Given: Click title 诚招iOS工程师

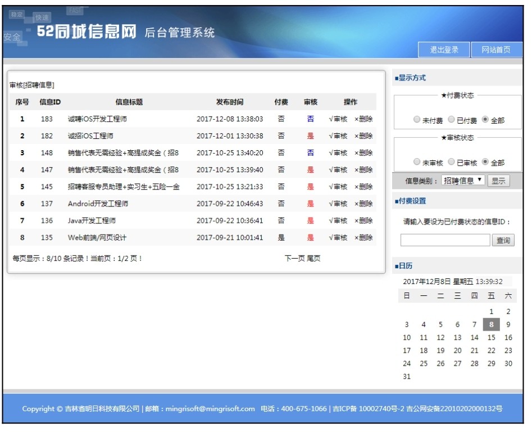Looking at the screenshot, I should [90, 136].
